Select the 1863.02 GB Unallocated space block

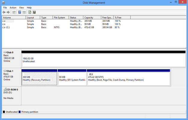103,60
